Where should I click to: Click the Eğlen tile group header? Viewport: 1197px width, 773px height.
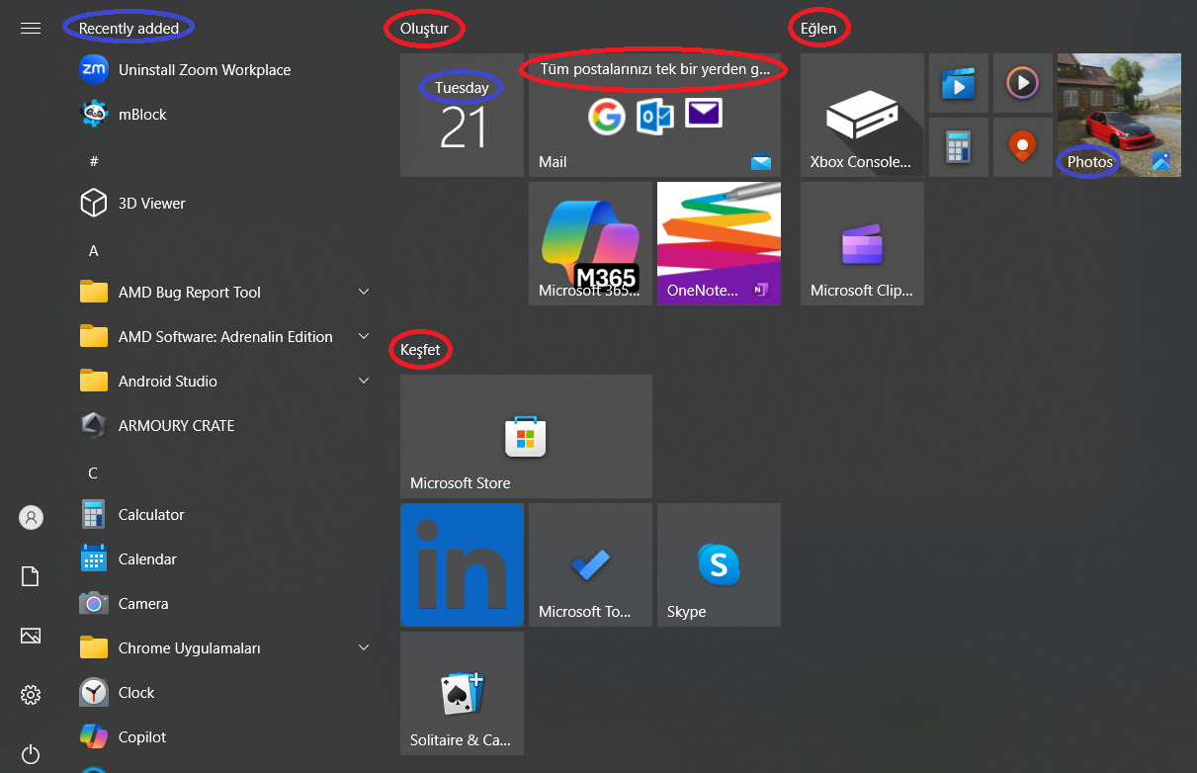[818, 29]
